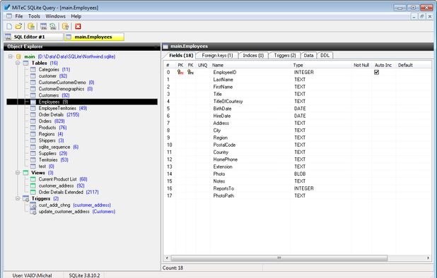Open the Data tab
Viewport: 437px width, 278px height.
(x=308, y=55)
